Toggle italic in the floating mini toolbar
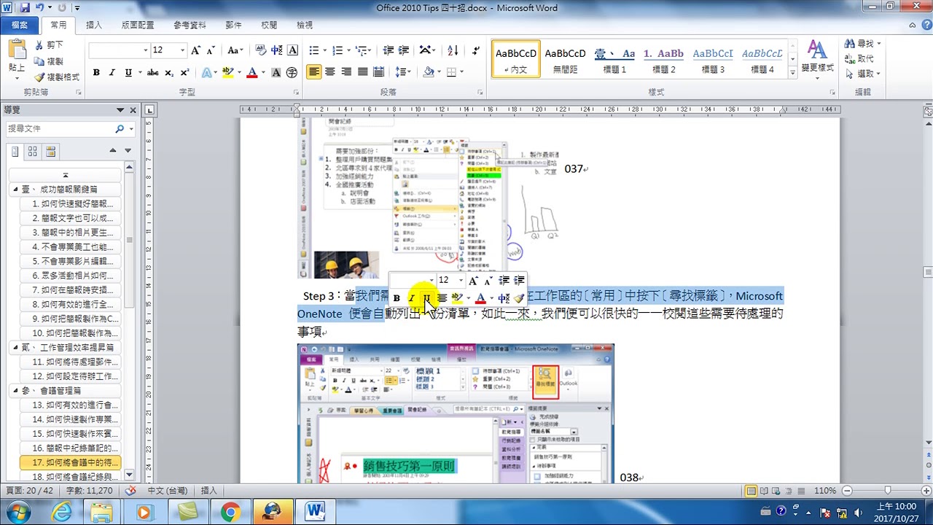The height and width of the screenshot is (525, 933). click(411, 298)
